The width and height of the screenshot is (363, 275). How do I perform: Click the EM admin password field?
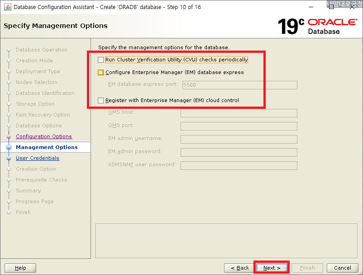[239, 152]
